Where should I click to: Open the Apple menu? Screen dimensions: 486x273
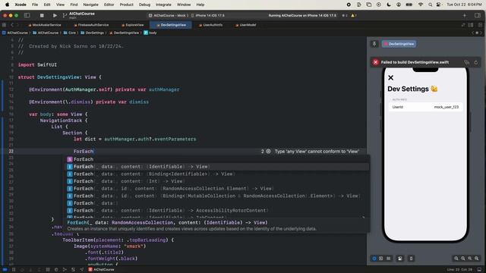[7, 5]
